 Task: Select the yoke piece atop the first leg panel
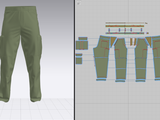105,37
